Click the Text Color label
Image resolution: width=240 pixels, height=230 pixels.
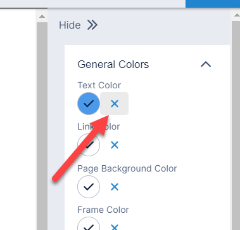pyautogui.click(x=99, y=85)
